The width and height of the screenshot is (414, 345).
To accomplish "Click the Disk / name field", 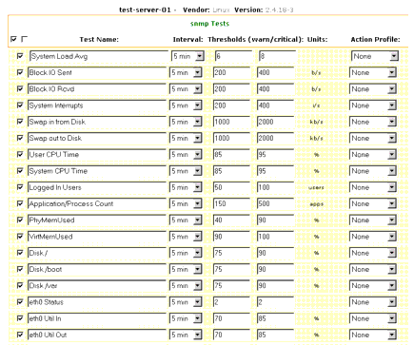I will [97, 253].
